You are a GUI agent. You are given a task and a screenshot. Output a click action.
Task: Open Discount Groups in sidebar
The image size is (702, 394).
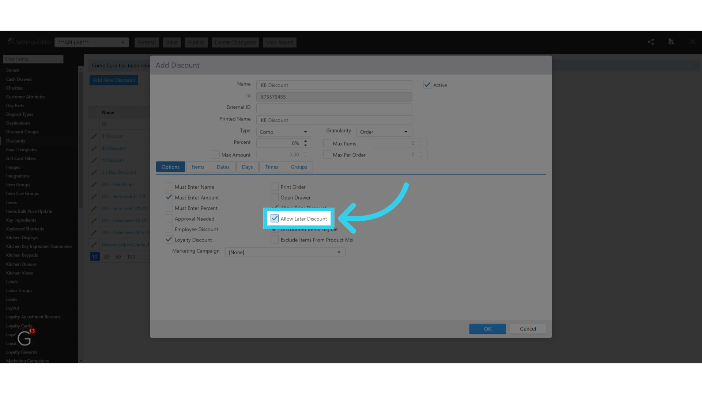coord(22,132)
